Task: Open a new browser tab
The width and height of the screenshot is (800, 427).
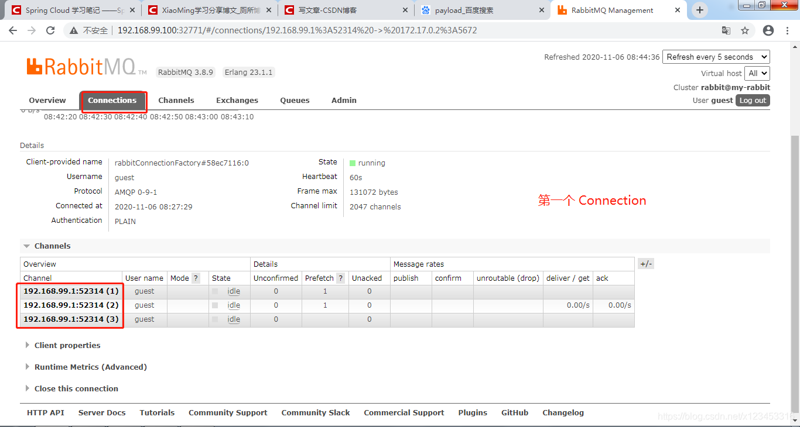Action: (x=699, y=10)
